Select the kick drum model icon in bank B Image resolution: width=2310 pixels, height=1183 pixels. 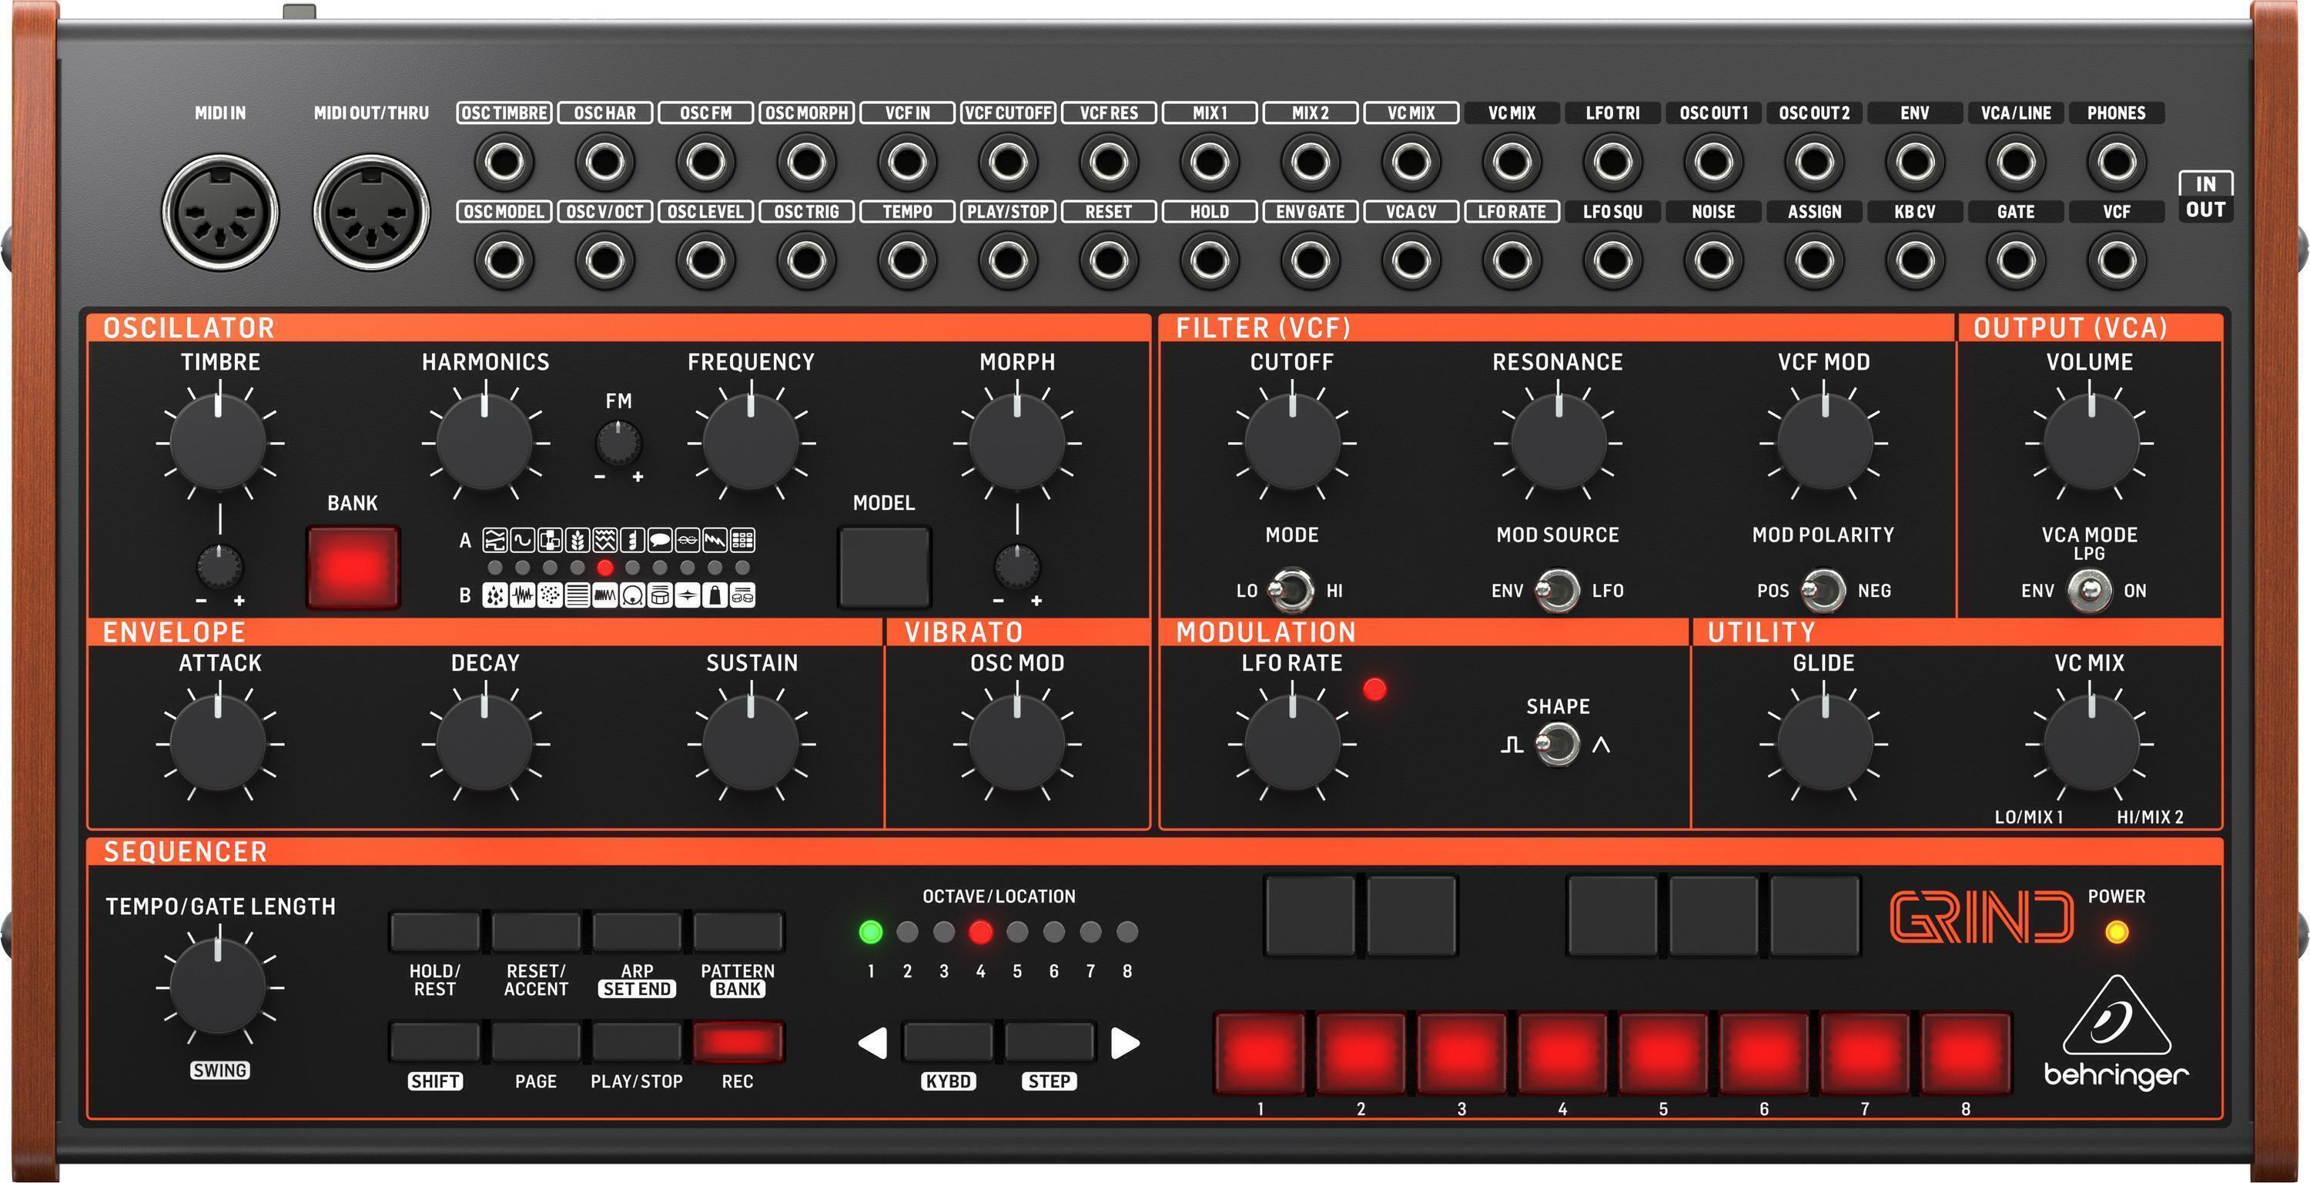(x=633, y=596)
